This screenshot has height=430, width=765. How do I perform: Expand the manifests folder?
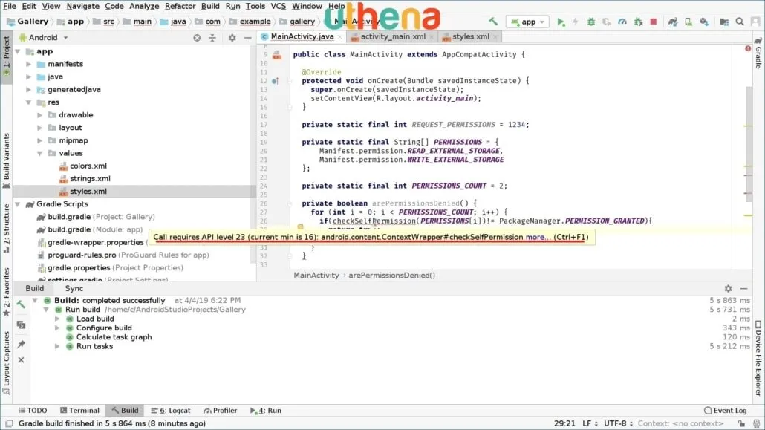(x=29, y=64)
